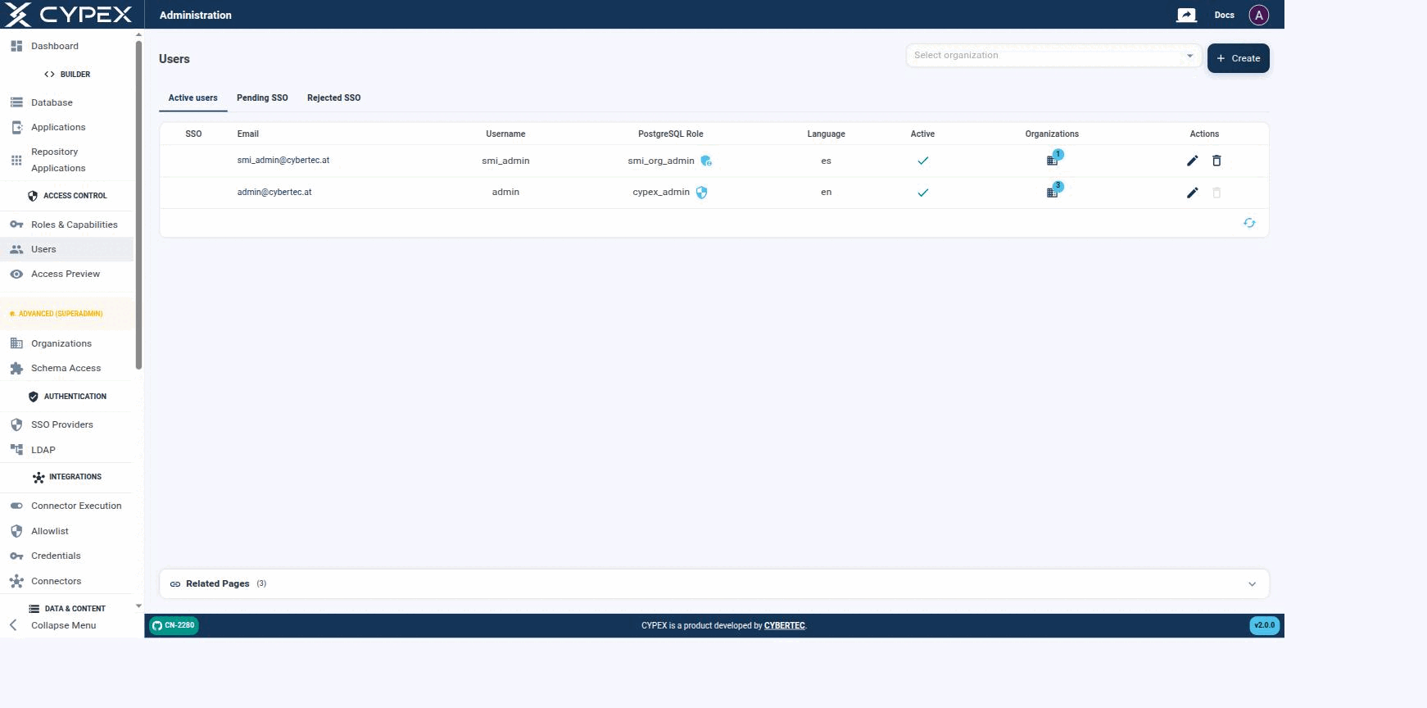This screenshot has height=708, width=1427.
Task: Click the Language value es
Action: [x=826, y=161]
